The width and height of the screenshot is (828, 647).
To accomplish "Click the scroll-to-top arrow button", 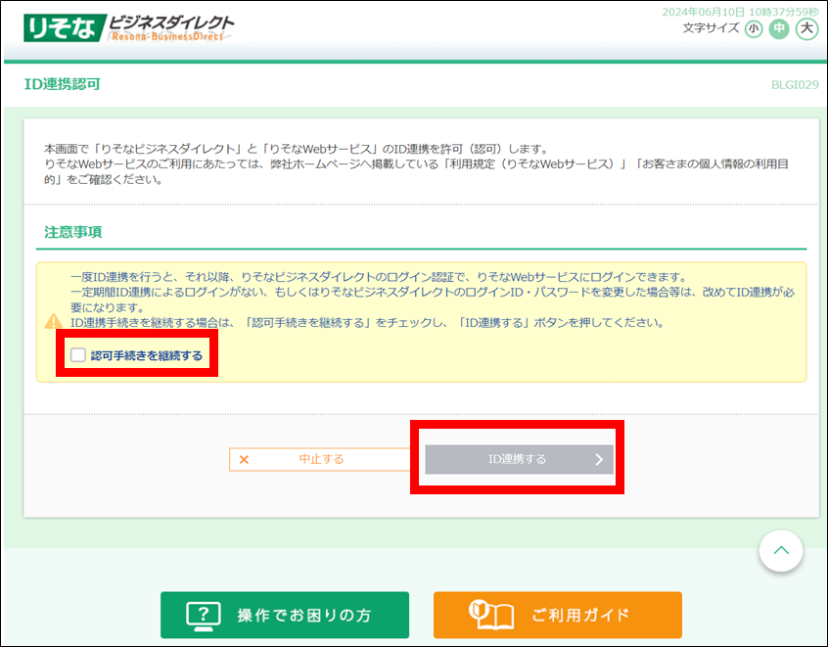I will pyautogui.click(x=781, y=550).
